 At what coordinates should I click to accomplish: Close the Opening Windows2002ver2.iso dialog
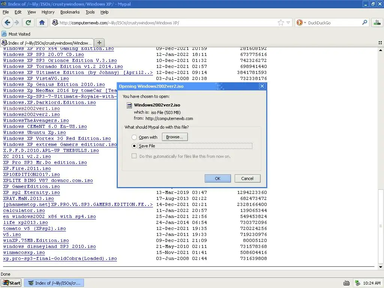tap(262, 86)
